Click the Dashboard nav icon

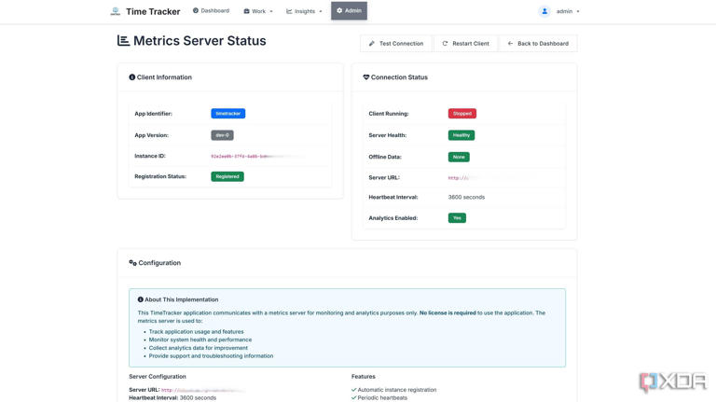(x=196, y=10)
